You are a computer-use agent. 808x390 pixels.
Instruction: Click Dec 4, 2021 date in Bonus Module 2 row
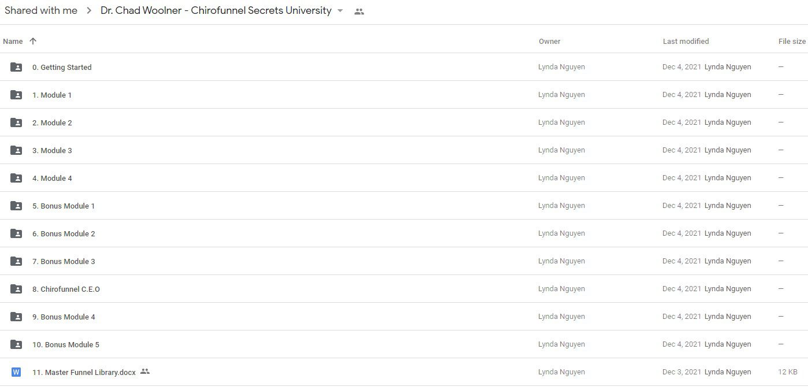point(682,233)
